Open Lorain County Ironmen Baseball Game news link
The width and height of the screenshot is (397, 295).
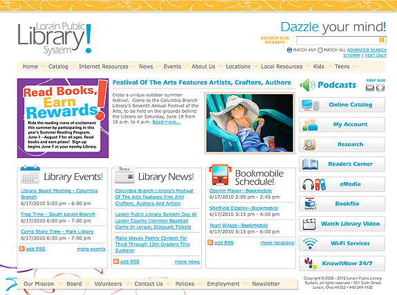(156, 220)
